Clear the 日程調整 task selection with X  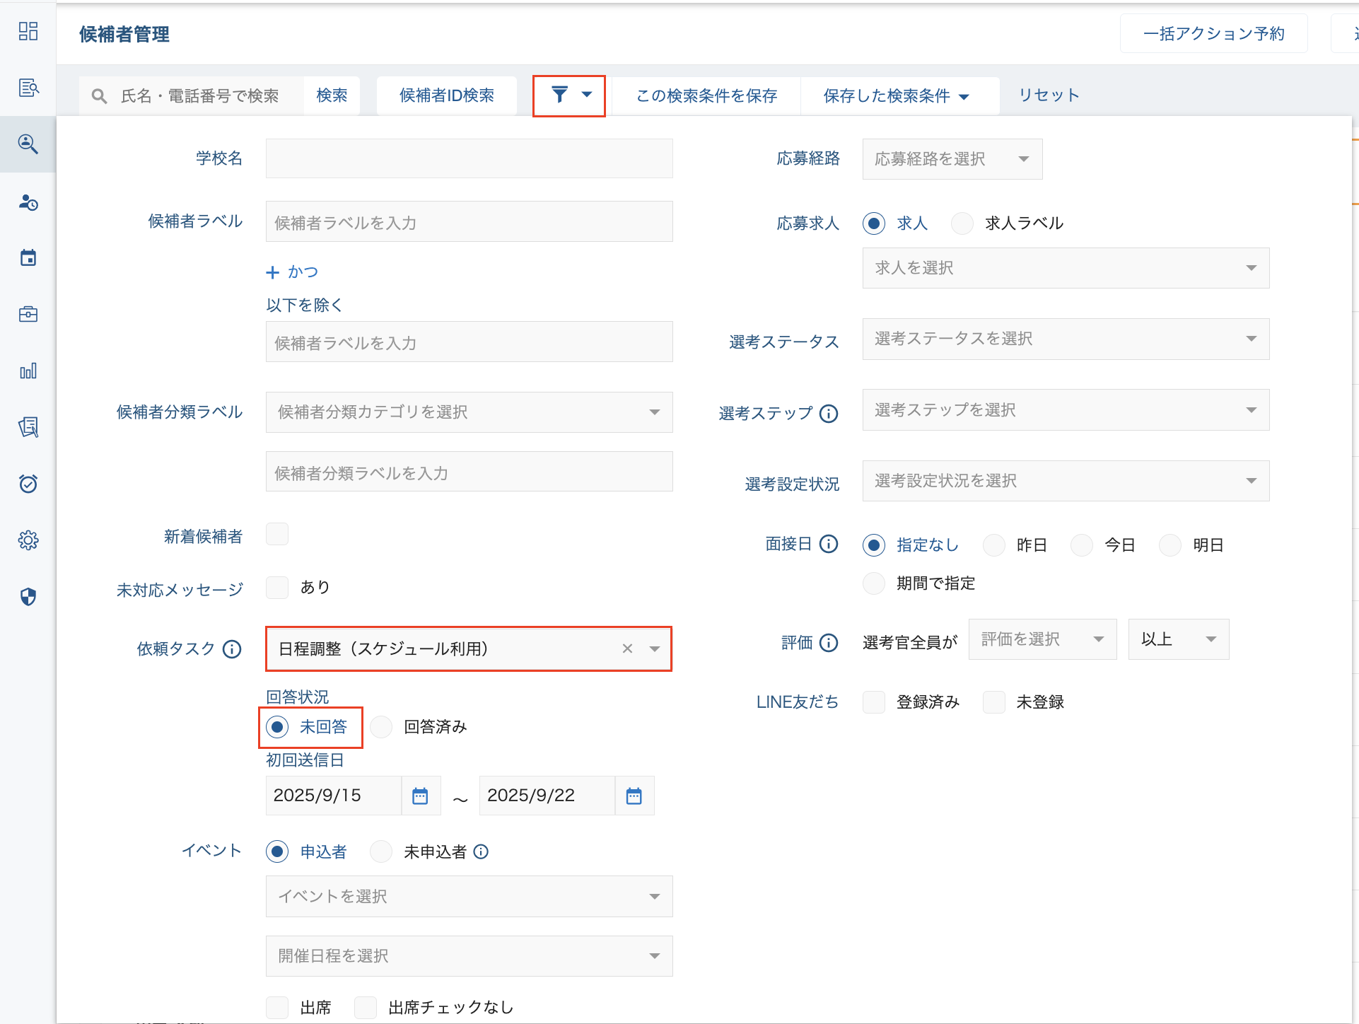tap(627, 648)
